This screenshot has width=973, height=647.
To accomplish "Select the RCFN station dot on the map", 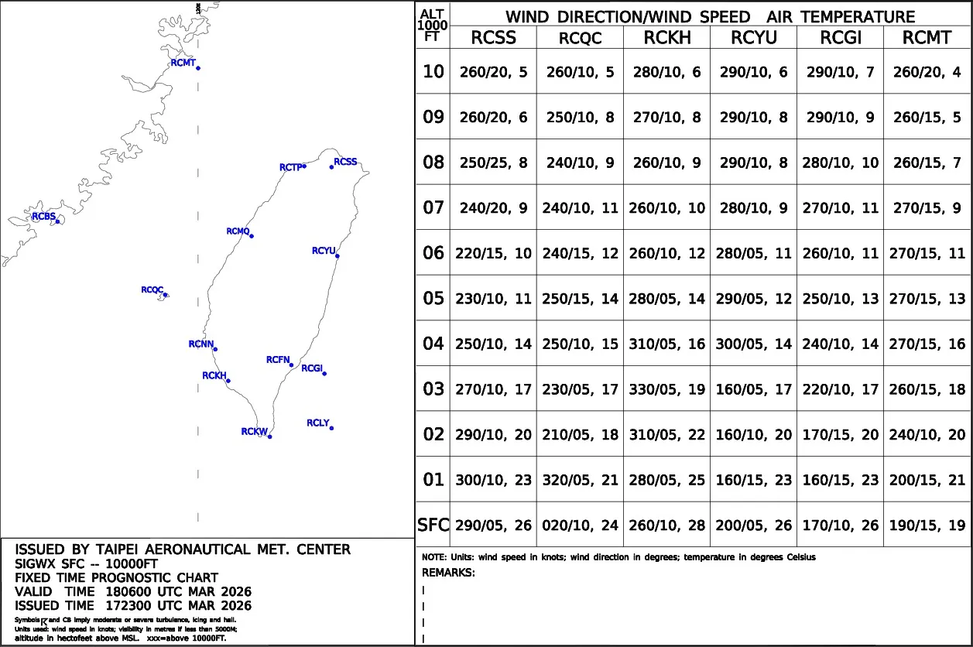I will pos(292,365).
